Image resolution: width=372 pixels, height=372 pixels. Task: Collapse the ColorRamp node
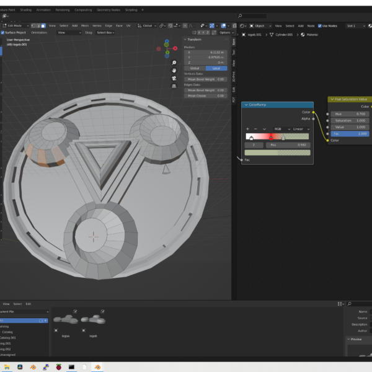point(246,105)
